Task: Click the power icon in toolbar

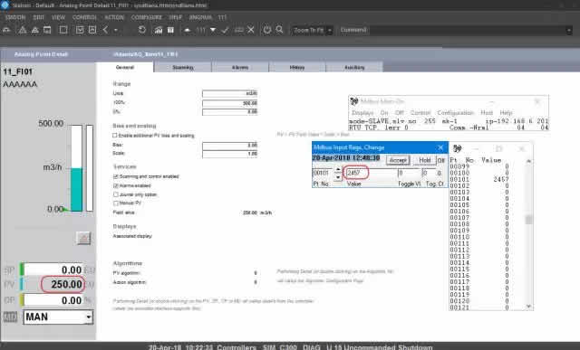Action: pyautogui.click(x=267, y=30)
